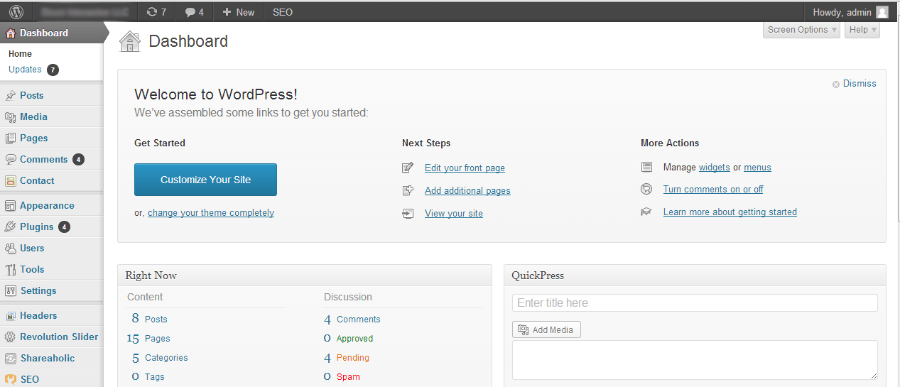Click the WordPress logo in admin bar
Image resolution: width=900 pixels, height=387 pixels.
(16, 12)
